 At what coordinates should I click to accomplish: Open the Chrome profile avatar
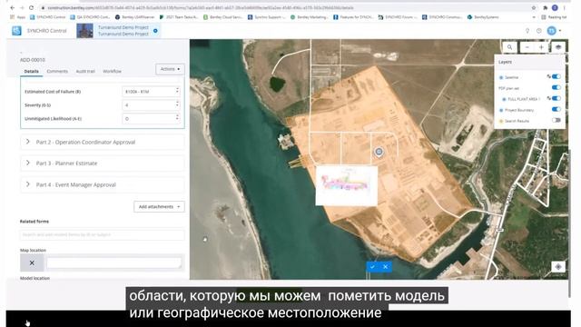point(555,8)
